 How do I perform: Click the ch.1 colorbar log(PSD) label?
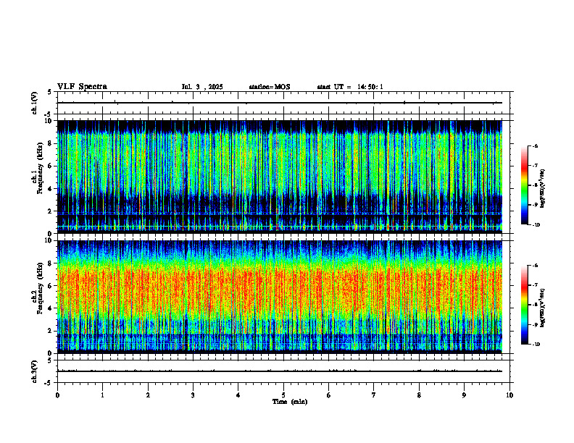[543, 188]
